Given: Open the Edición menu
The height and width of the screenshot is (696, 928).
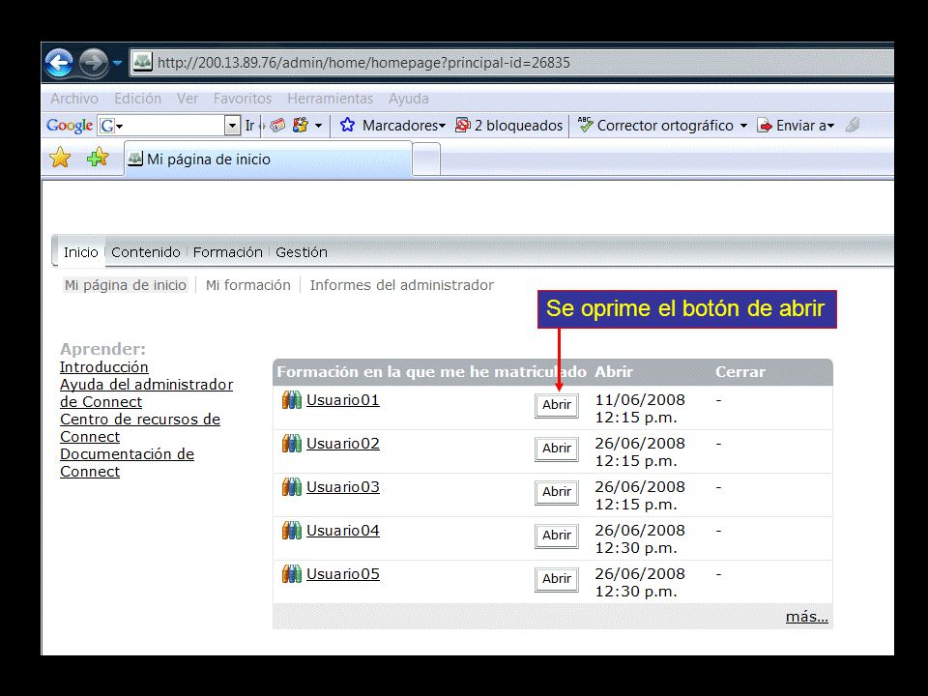Looking at the screenshot, I should tap(137, 99).
